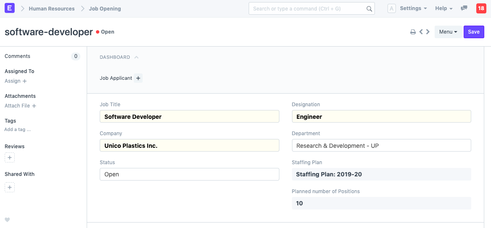Navigate to Human Resources breadcrumb
This screenshot has width=491, height=228.
pyautogui.click(x=51, y=8)
